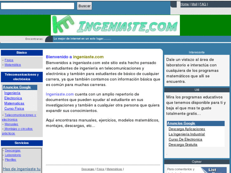Click the List banner image in Opinar
231x173 pixels.
[x=214, y=170]
